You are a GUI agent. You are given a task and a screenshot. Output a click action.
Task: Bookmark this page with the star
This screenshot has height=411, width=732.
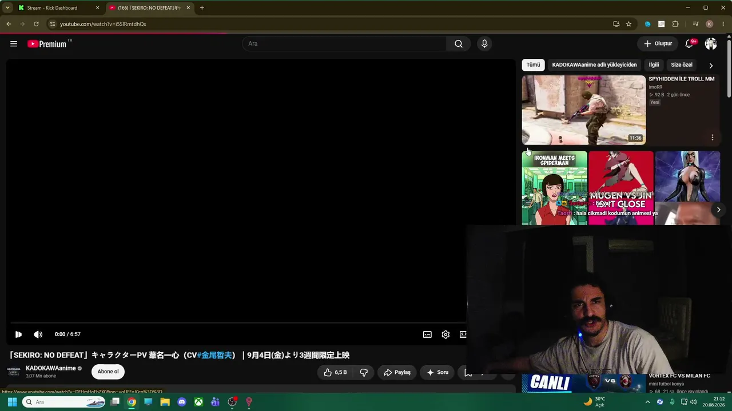(x=628, y=24)
